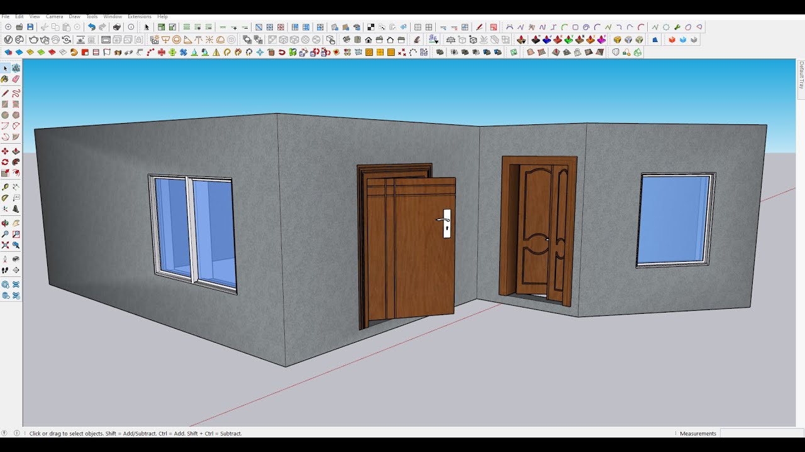Open the View menu
Screen dimensions: 805x452
click(x=35, y=16)
